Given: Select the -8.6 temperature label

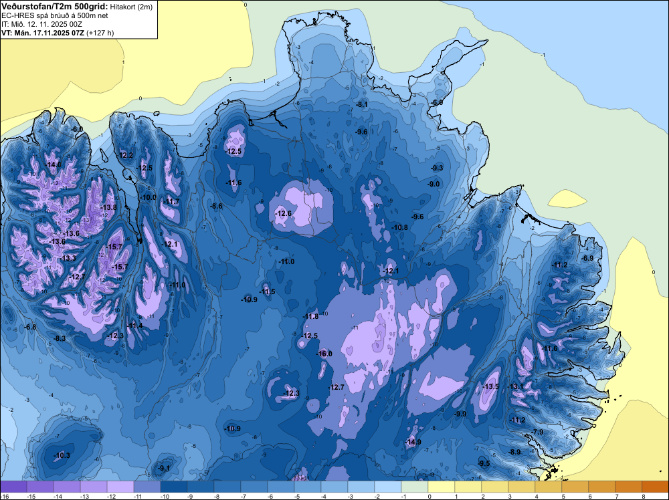Looking at the screenshot, I should click(216, 206).
